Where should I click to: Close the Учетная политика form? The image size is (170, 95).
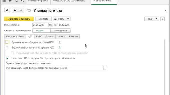point(165,10)
